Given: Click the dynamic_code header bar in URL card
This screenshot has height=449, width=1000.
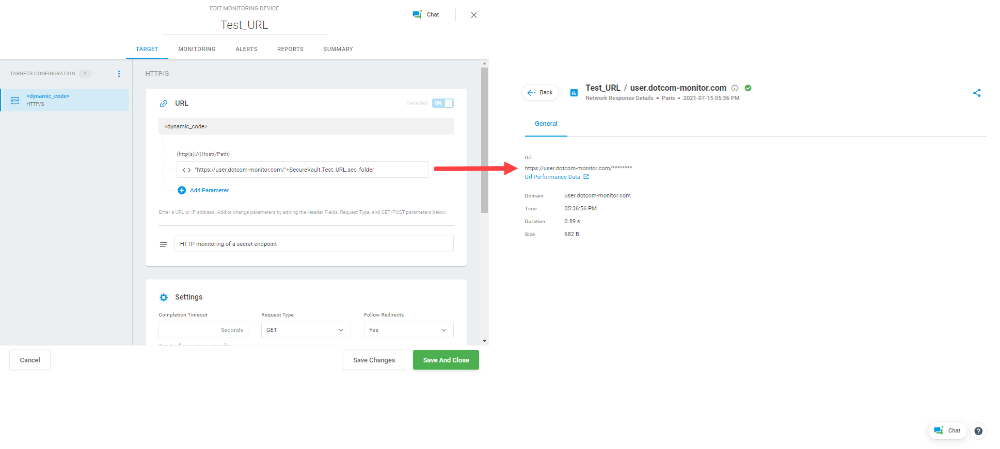Looking at the screenshot, I should tap(306, 126).
